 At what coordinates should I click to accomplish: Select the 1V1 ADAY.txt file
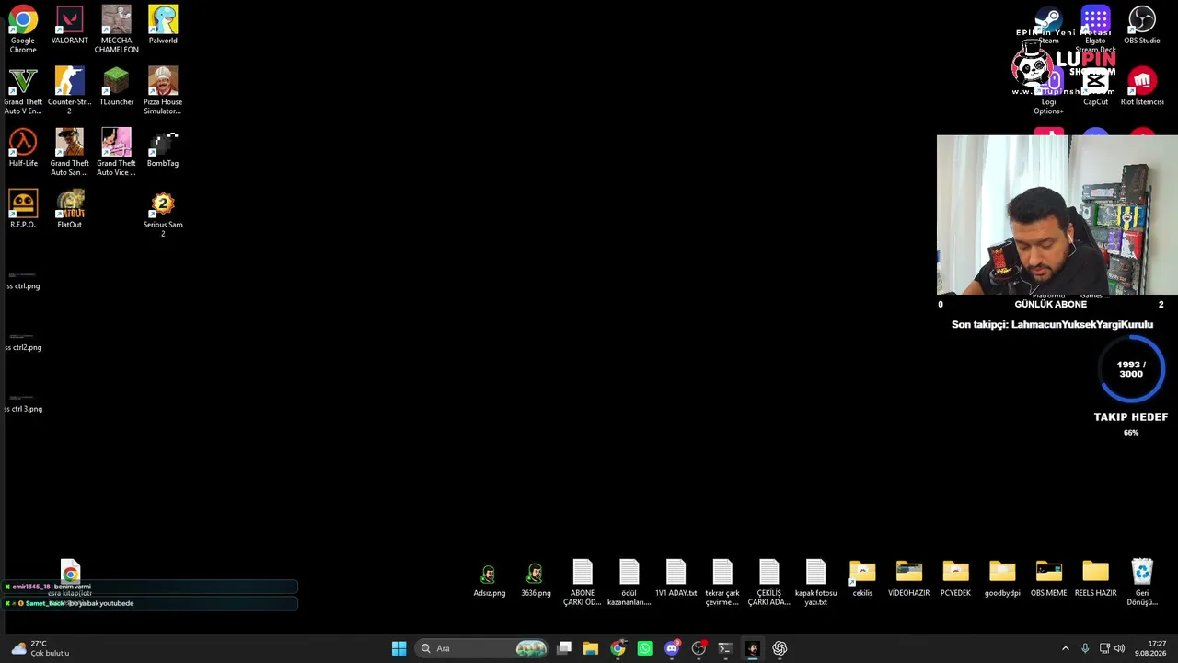(676, 578)
